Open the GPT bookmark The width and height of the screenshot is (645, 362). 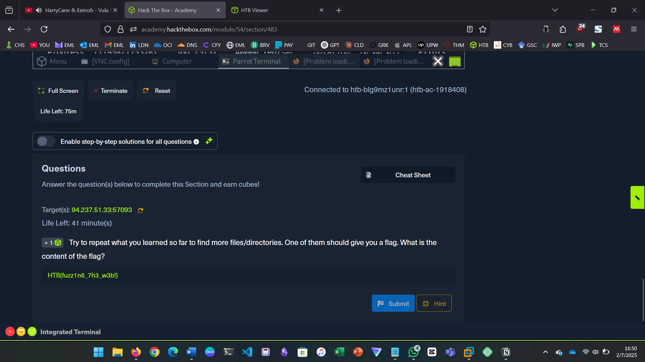click(330, 45)
